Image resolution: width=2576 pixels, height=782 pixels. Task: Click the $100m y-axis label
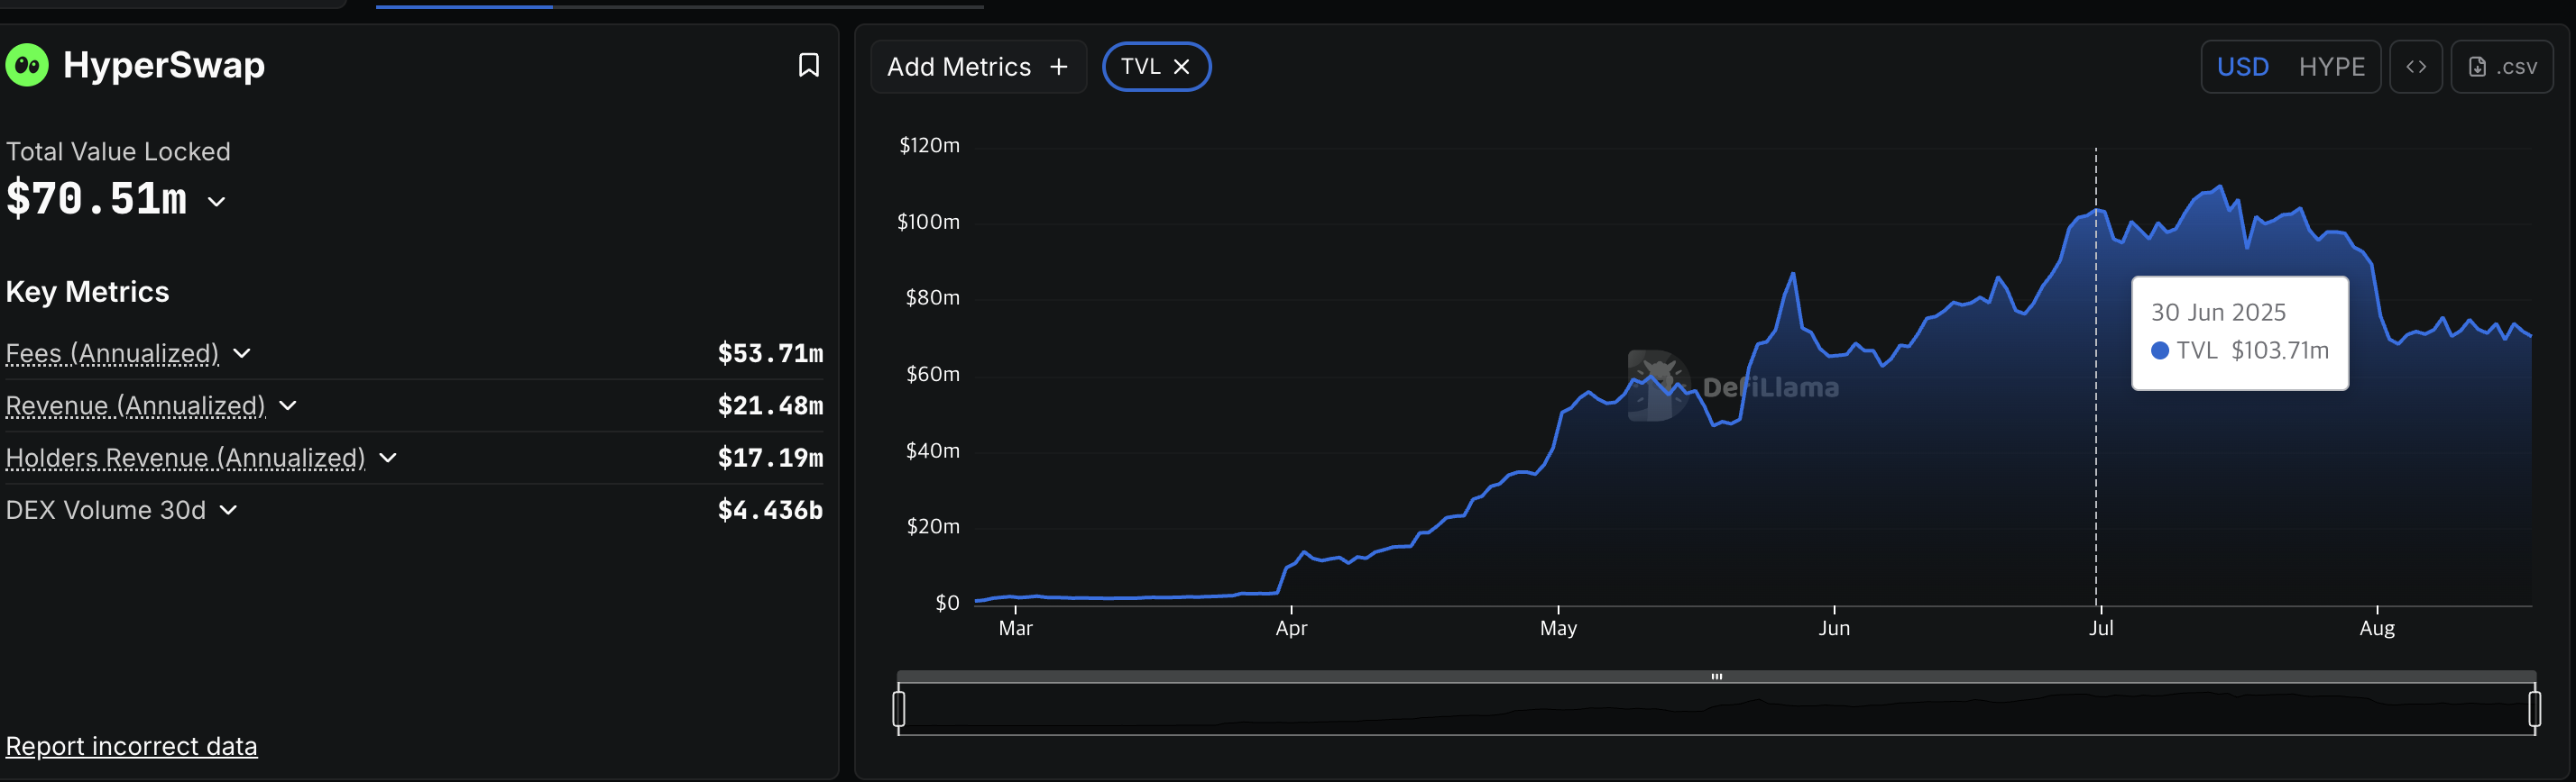[x=928, y=222]
